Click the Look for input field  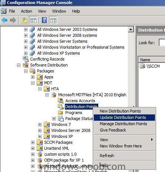tap(162, 43)
